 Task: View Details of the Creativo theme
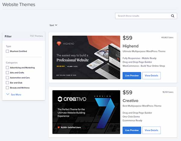pyautogui.click(x=151, y=130)
